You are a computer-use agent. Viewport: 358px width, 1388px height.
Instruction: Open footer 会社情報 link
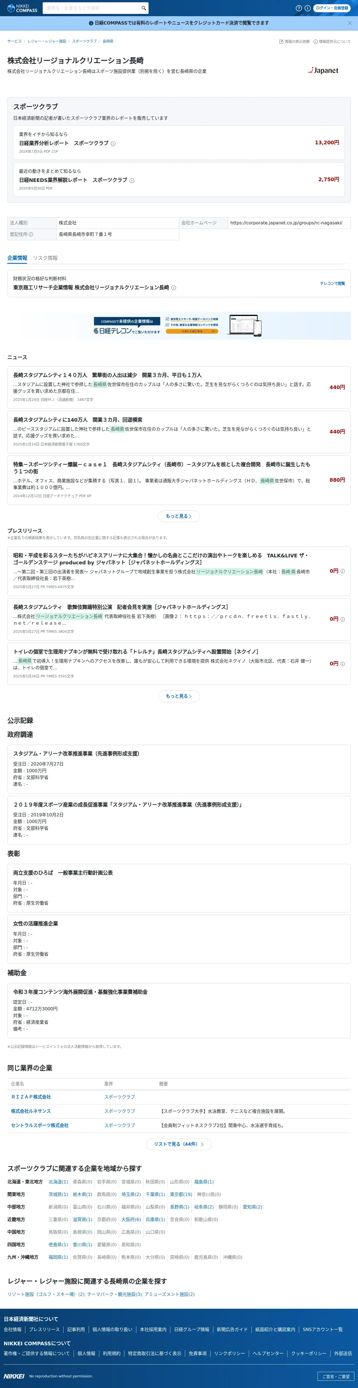[13, 1329]
